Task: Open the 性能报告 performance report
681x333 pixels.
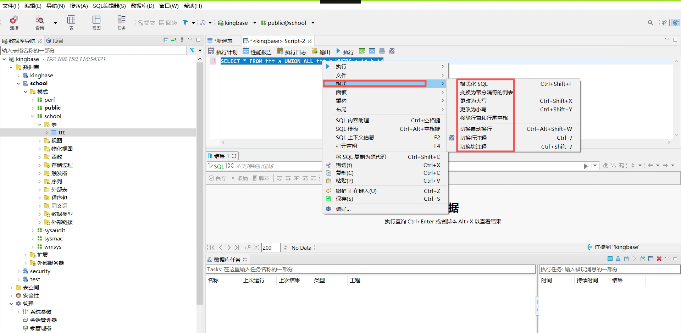Action: pos(257,52)
